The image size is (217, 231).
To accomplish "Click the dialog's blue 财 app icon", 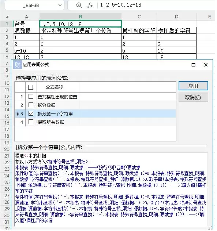I will 17,65.
